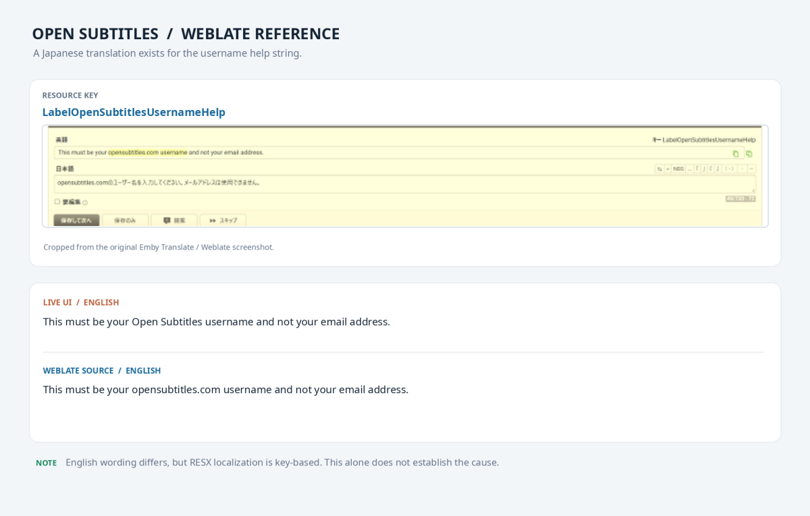Click the 'Cropped from the original' caption
The image size is (810, 516).
(159, 247)
